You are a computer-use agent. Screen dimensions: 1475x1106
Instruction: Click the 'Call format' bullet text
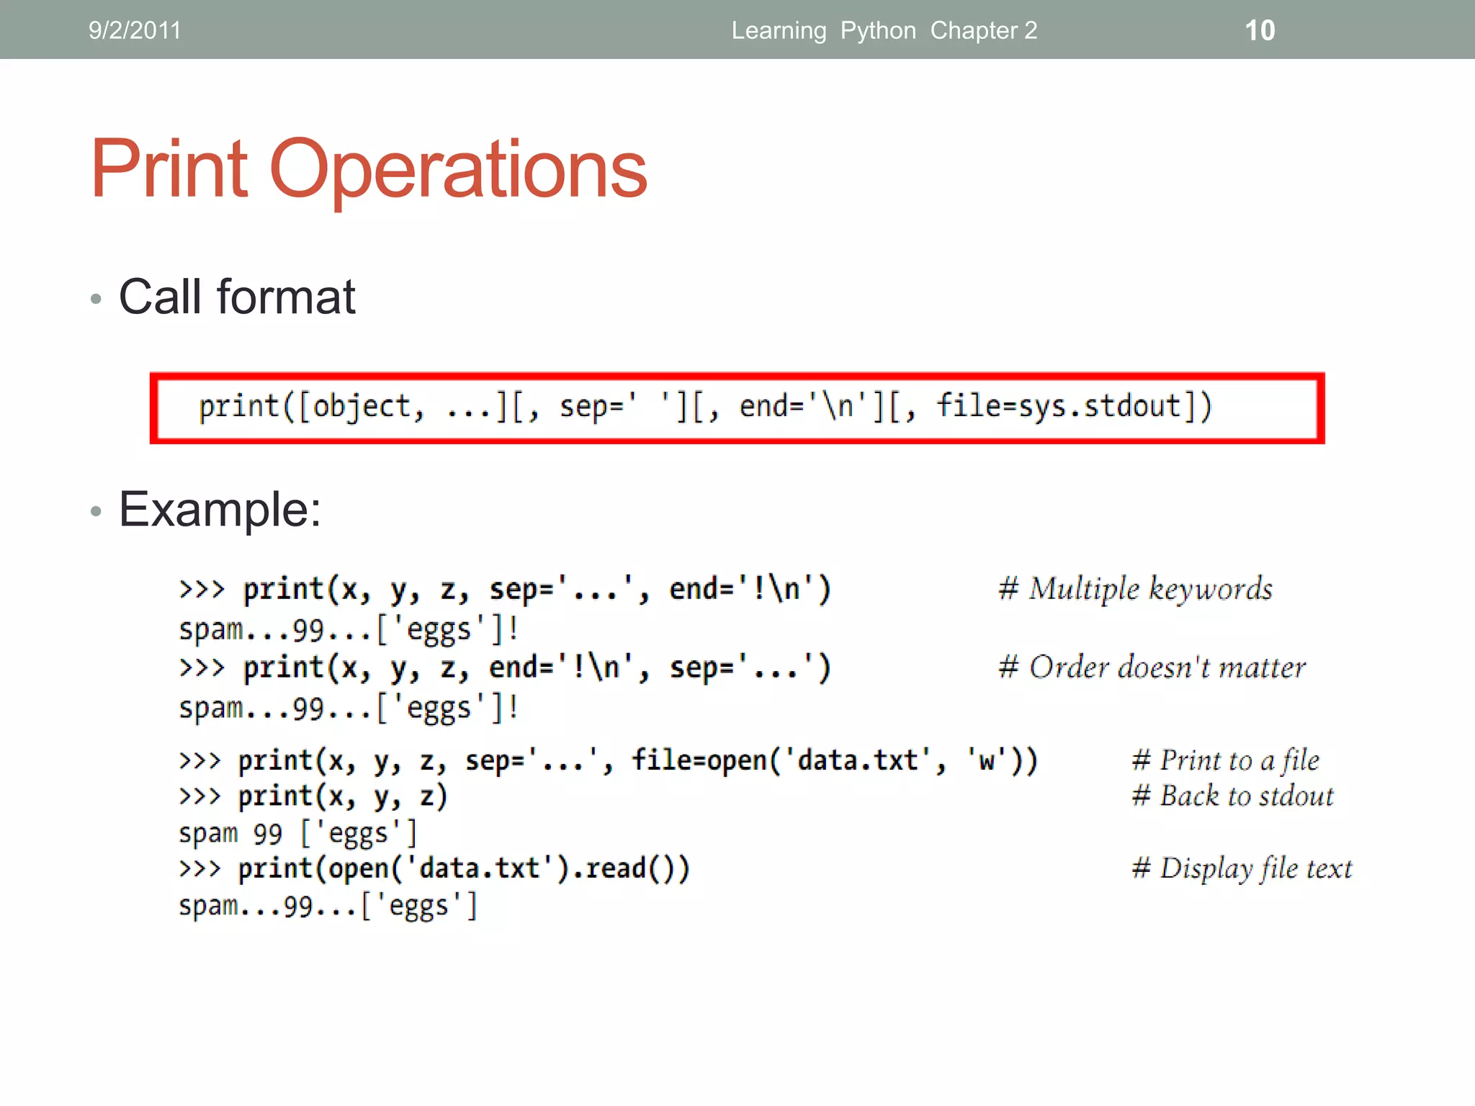(x=237, y=297)
